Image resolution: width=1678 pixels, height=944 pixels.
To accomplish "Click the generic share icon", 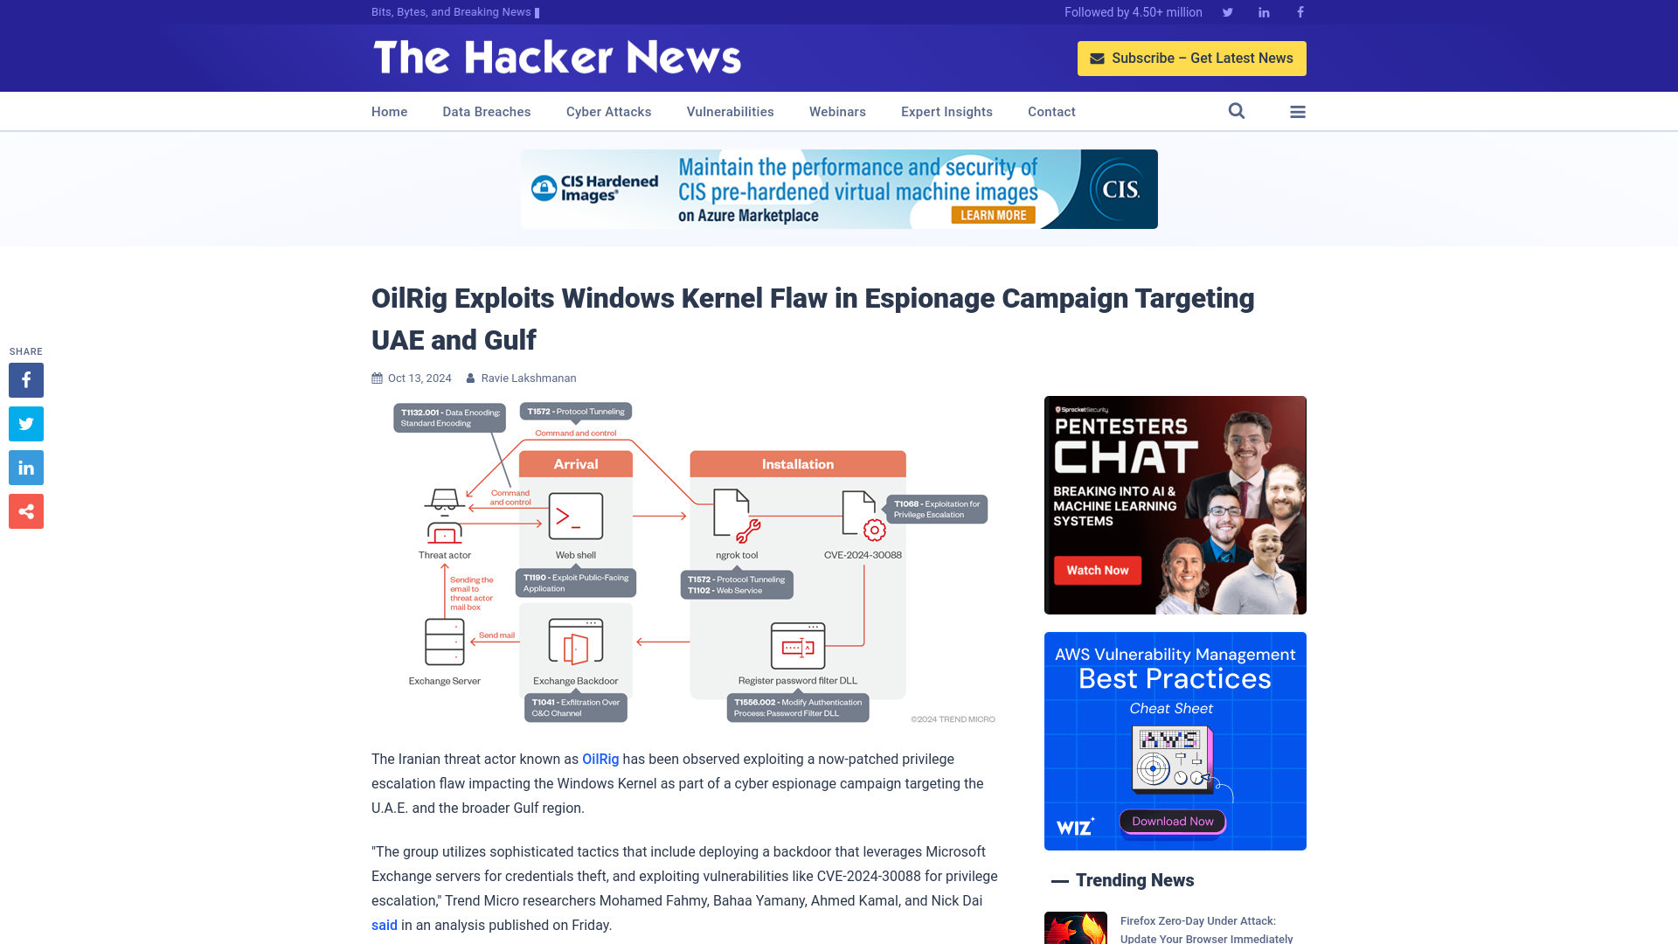I will pos(25,510).
